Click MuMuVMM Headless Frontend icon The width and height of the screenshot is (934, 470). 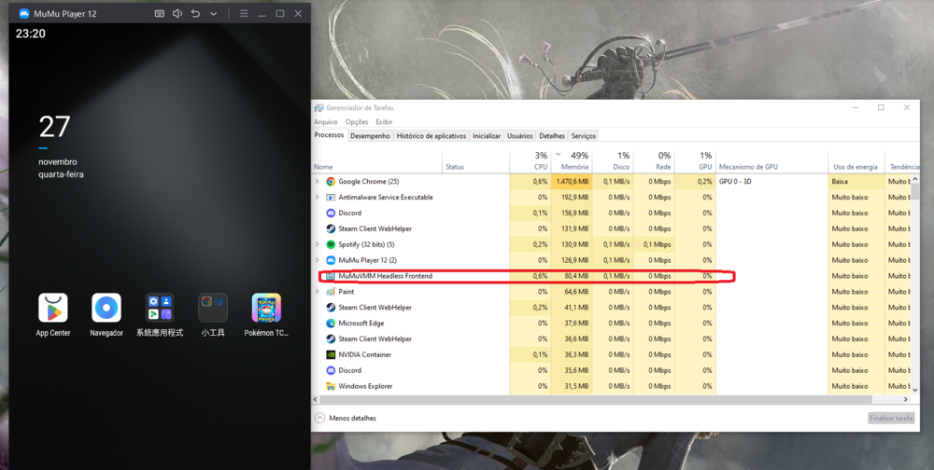click(x=331, y=276)
